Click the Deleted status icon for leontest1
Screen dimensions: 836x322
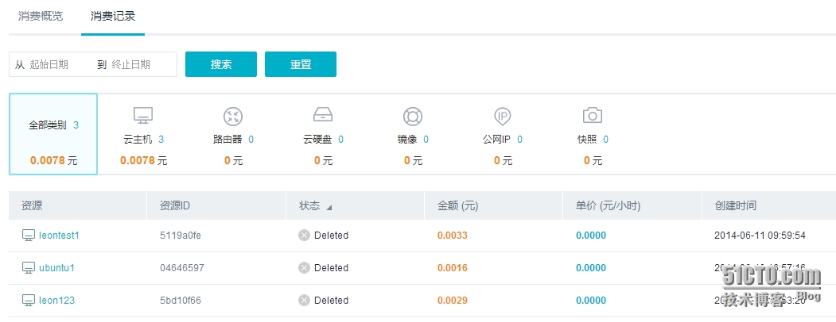pos(304,236)
